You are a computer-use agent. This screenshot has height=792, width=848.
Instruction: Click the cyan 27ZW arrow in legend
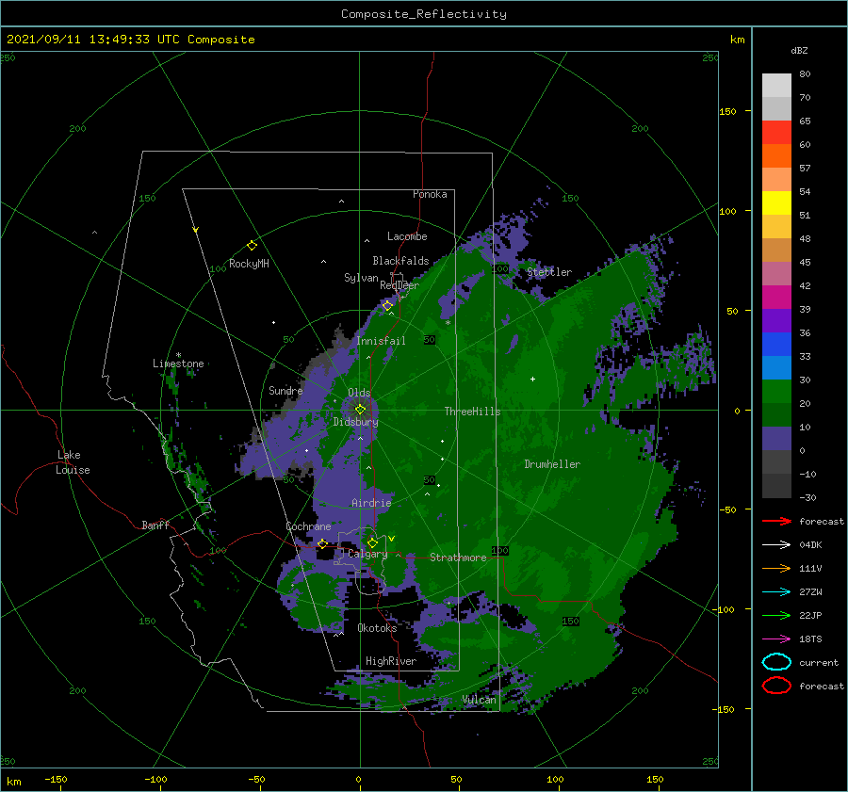[x=776, y=592]
